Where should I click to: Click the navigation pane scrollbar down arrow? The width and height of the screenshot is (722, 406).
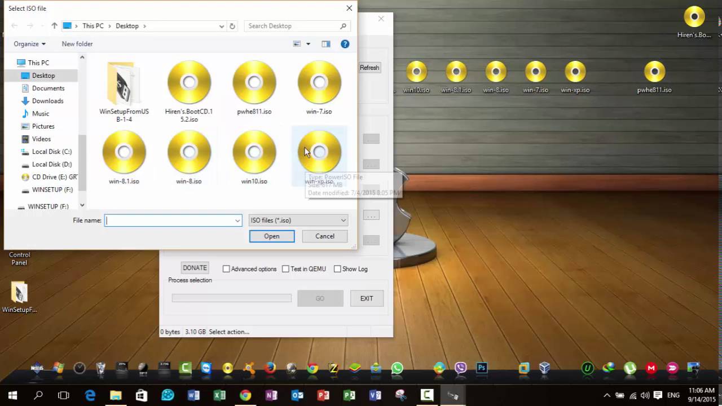click(x=82, y=205)
